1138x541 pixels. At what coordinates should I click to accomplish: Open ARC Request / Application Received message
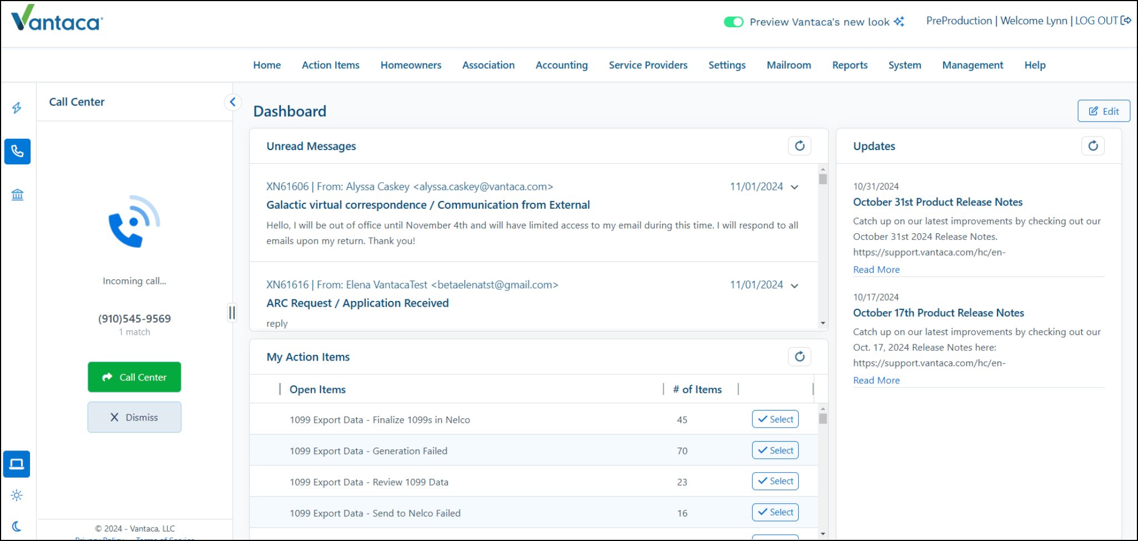pyautogui.click(x=357, y=303)
